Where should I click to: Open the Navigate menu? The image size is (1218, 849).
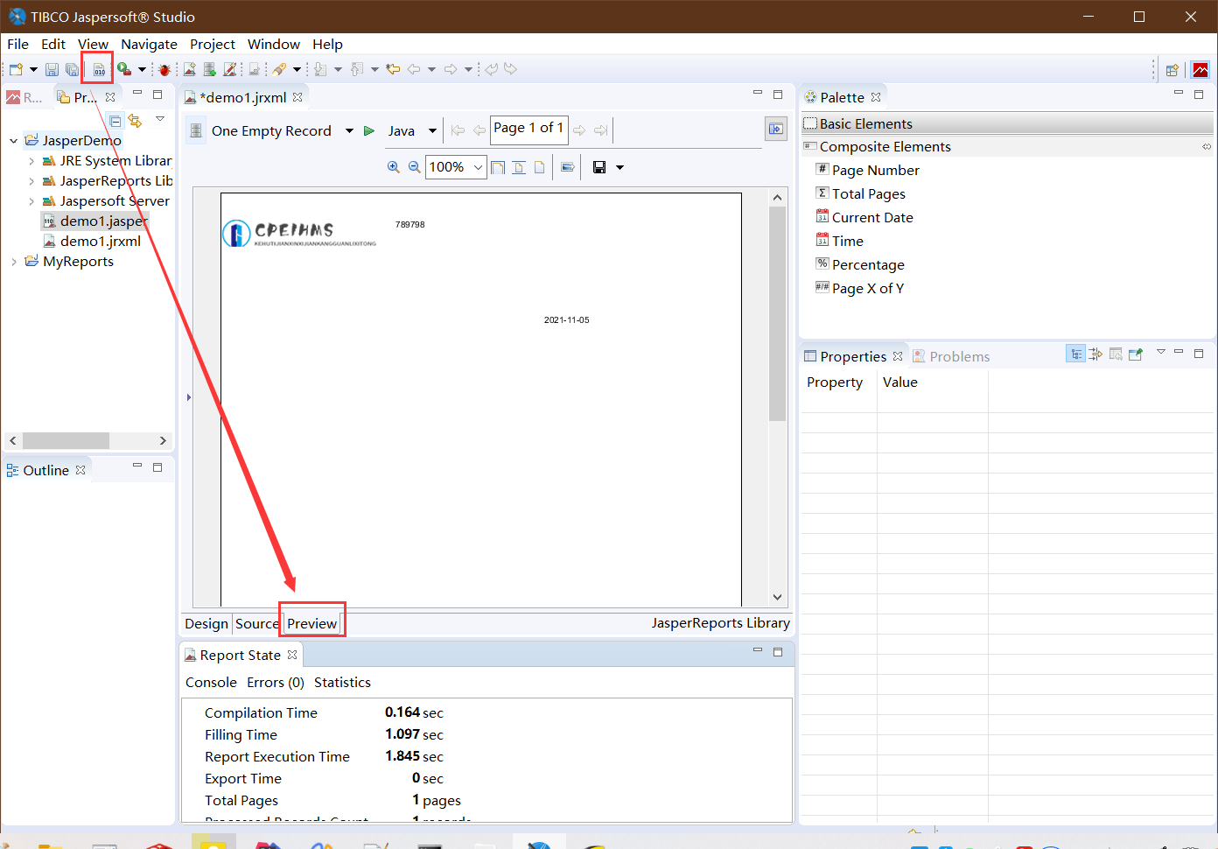pos(149,44)
